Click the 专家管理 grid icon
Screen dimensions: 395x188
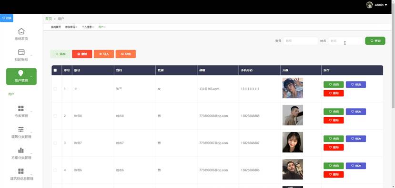(21, 108)
